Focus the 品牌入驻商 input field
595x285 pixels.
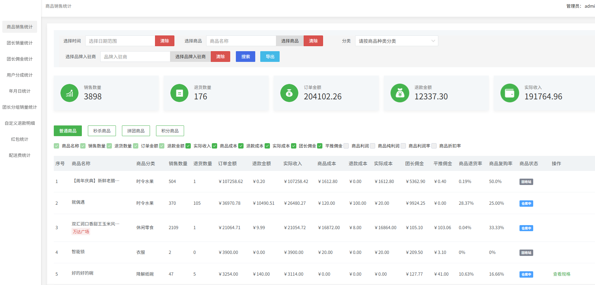click(135, 57)
